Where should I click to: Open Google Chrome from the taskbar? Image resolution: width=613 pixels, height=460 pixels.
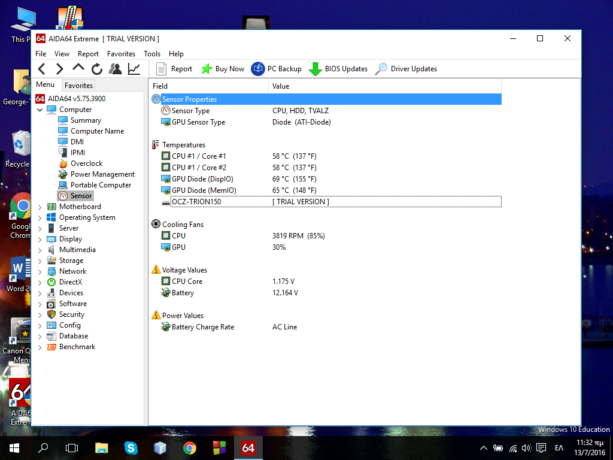coord(190,448)
